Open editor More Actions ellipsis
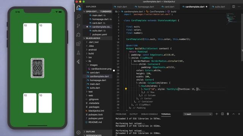The image size is (243, 136). tap(239, 7)
